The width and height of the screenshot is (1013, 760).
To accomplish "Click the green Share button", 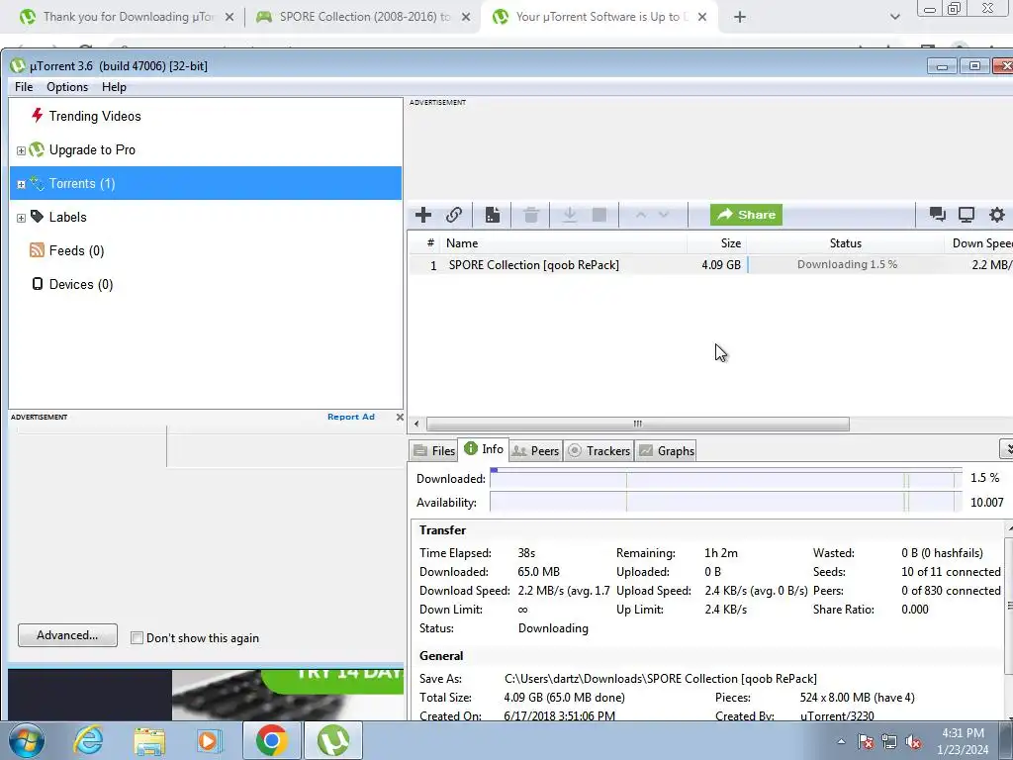I will [x=746, y=215].
